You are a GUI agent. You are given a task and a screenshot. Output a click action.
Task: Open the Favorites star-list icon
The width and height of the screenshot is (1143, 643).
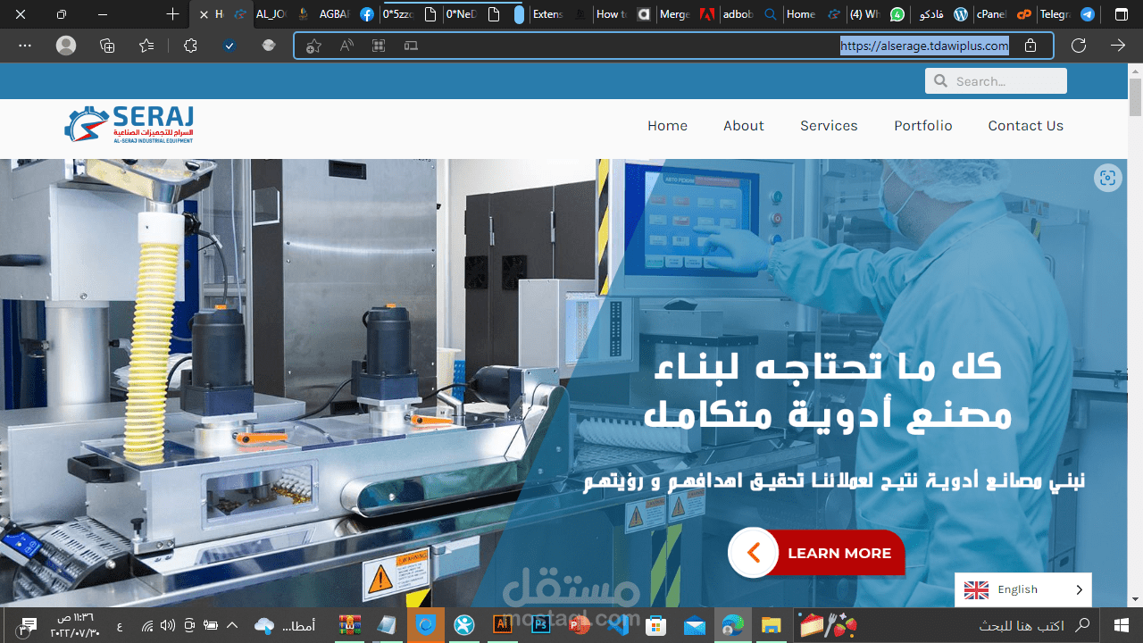tap(146, 46)
